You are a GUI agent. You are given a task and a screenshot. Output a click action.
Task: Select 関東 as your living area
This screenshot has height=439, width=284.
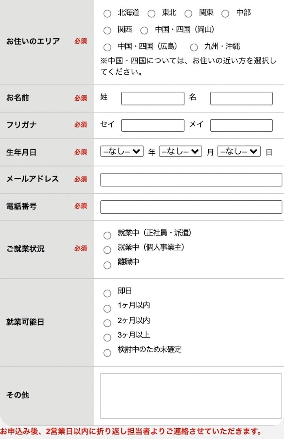click(x=189, y=13)
